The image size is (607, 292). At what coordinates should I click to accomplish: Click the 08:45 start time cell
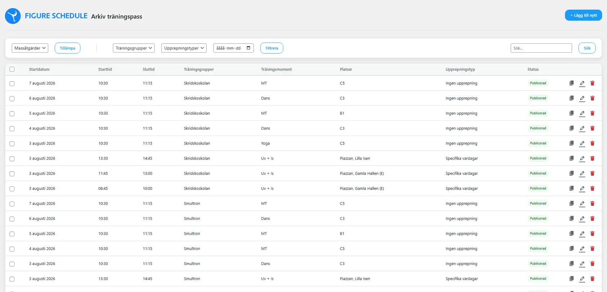pos(103,189)
